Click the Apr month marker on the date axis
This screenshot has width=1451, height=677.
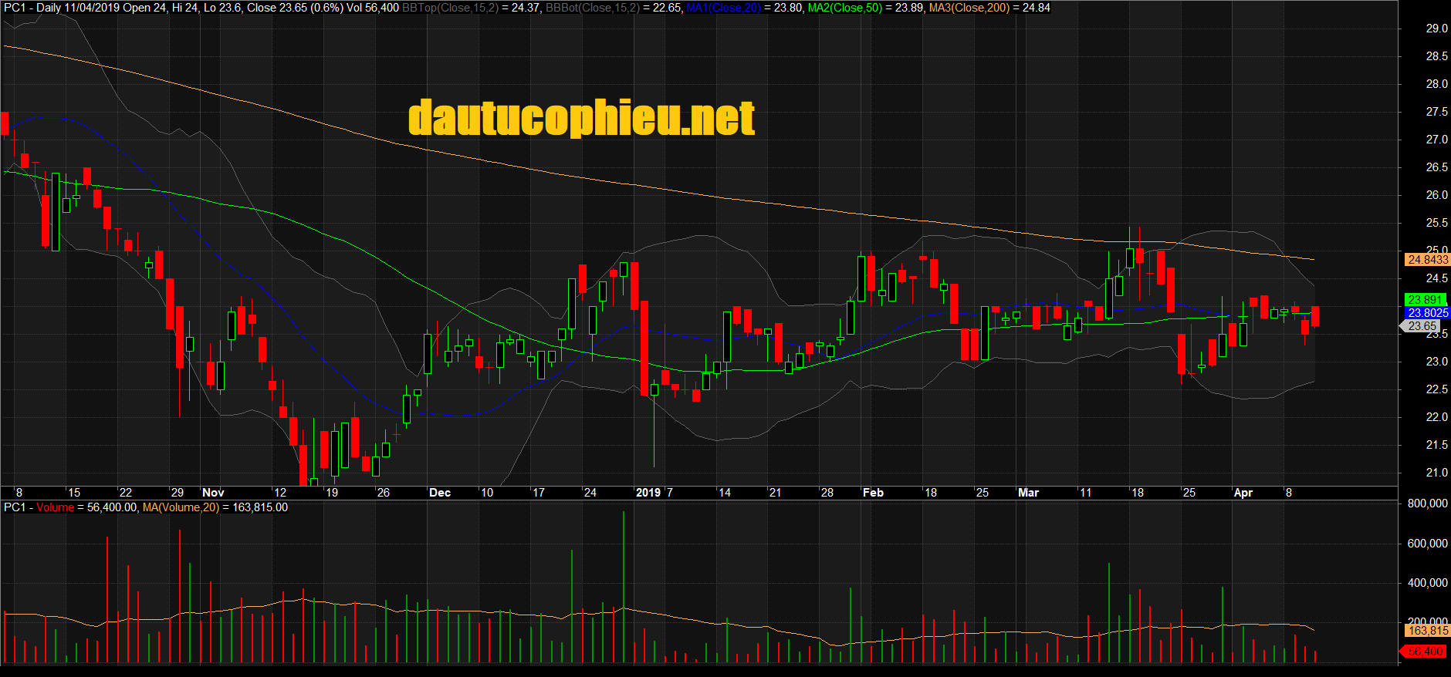click(1243, 493)
